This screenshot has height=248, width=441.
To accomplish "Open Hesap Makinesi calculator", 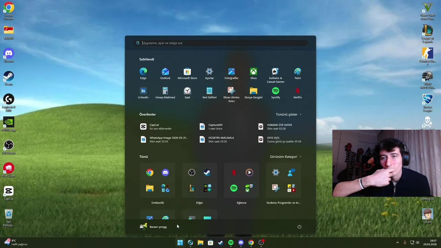I will click(x=165, y=93).
